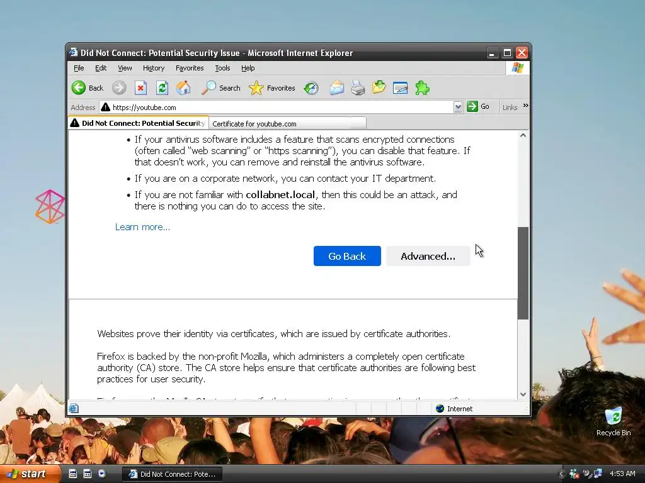Print the page with printer icon

[x=358, y=88]
